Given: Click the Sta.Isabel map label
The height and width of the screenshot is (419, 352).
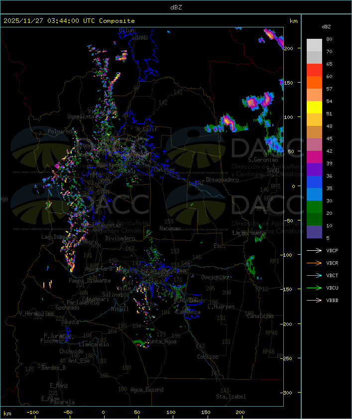Looking at the screenshot, I should click(231, 397).
